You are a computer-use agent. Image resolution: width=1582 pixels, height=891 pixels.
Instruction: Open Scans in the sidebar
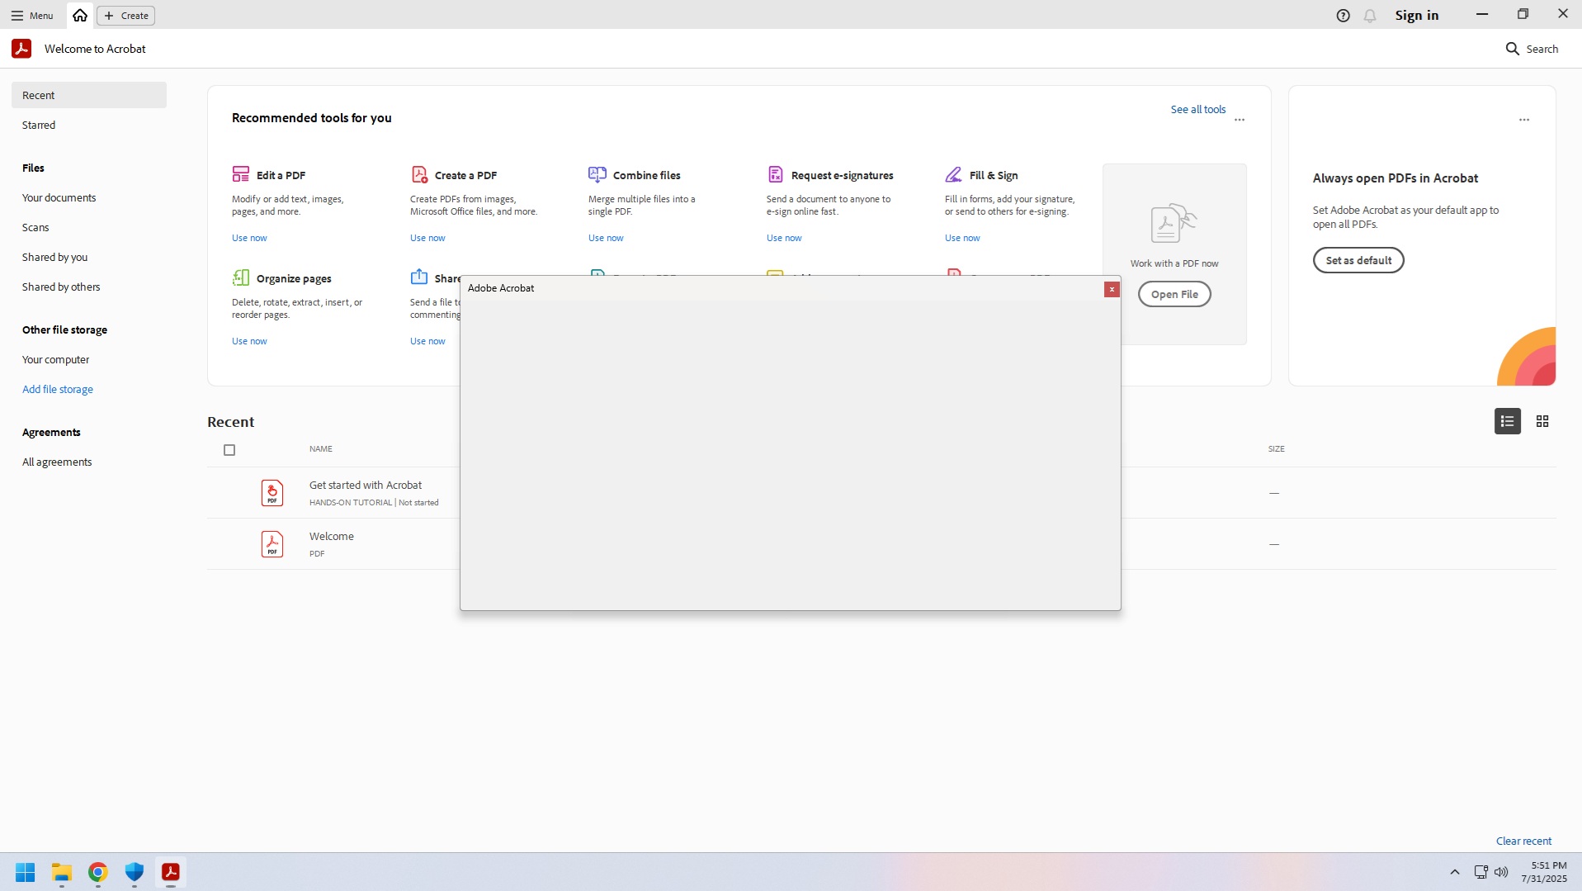(x=89, y=227)
